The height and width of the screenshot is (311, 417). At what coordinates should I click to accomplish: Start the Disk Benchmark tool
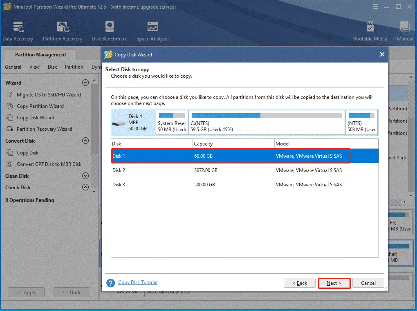click(109, 31)
